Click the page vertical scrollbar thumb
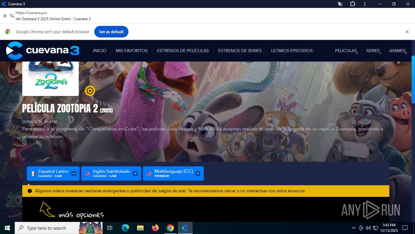This screenshot has height=234, width=415. [x=413, y=79]
